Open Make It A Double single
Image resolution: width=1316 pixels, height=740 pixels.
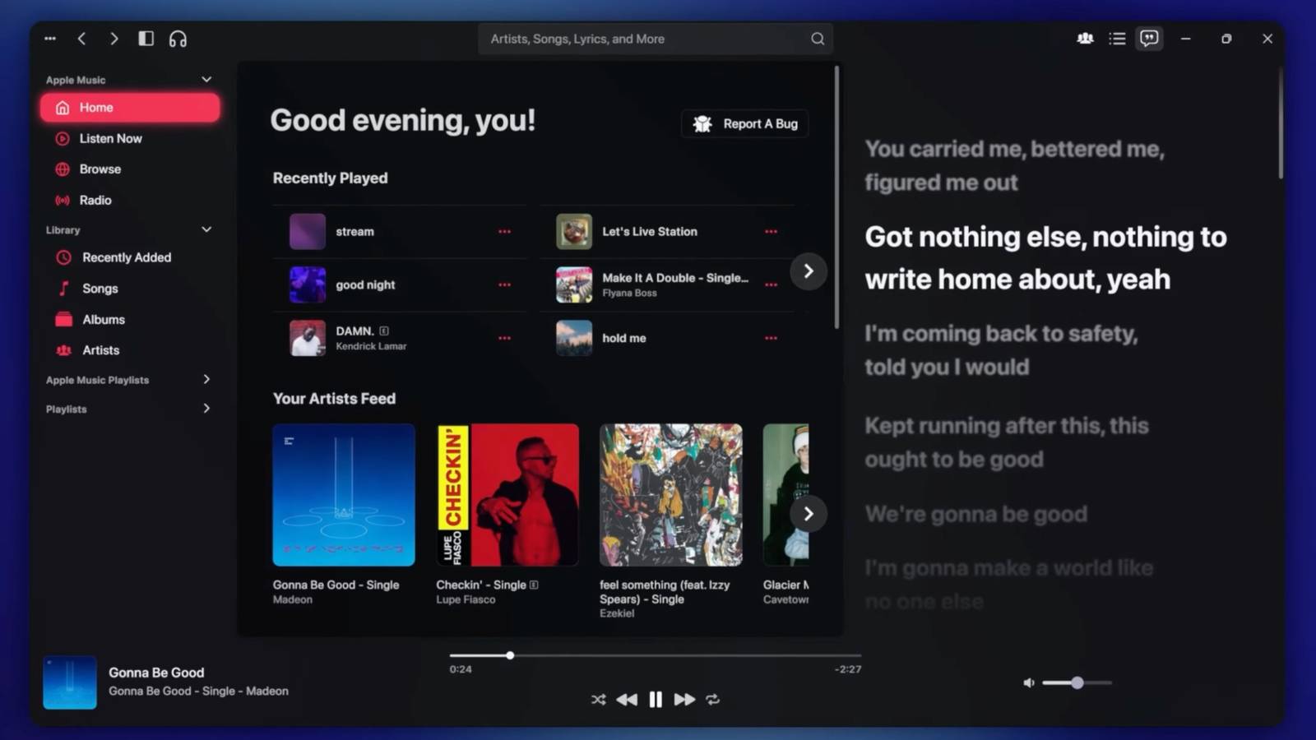[x=666, y=285]
